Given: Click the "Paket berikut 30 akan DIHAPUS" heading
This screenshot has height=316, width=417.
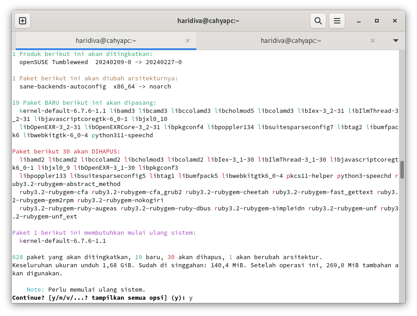Looking at the screenshot, I should click(66, 151).
